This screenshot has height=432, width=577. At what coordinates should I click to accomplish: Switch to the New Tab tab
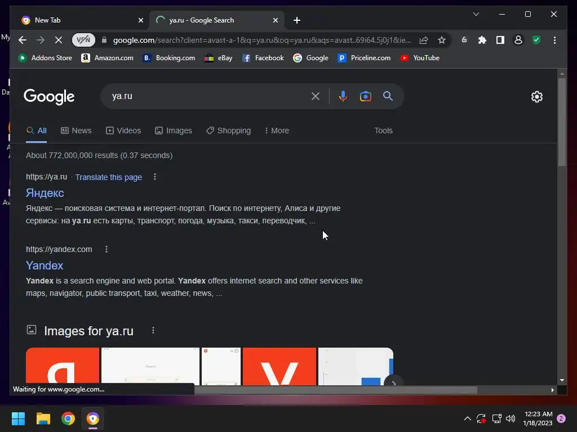81,20
